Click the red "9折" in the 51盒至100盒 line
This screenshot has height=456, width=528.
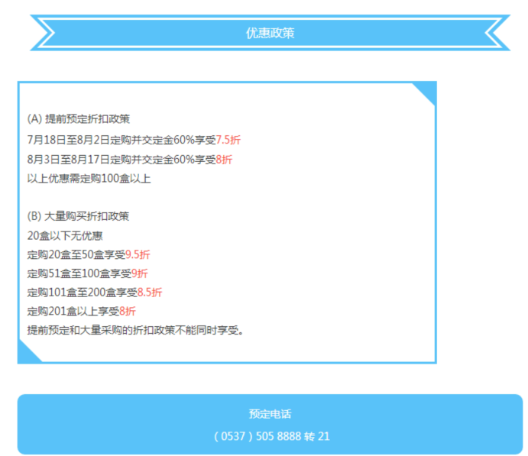click(139, 273)
